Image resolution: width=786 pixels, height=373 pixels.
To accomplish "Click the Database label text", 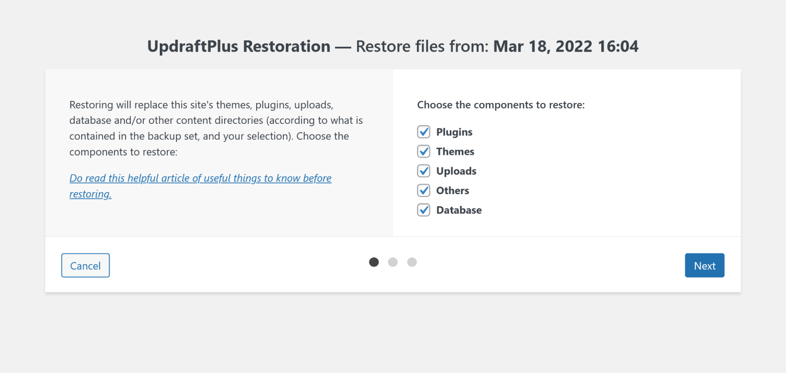I will [459, 210].
